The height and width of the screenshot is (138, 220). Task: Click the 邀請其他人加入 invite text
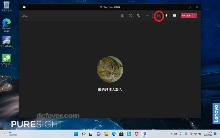click(110, 89)
